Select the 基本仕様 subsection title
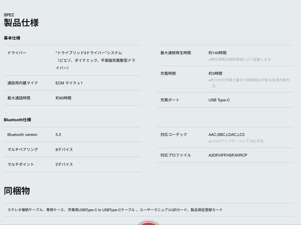 pyautogui.click(x=12, y=38)
